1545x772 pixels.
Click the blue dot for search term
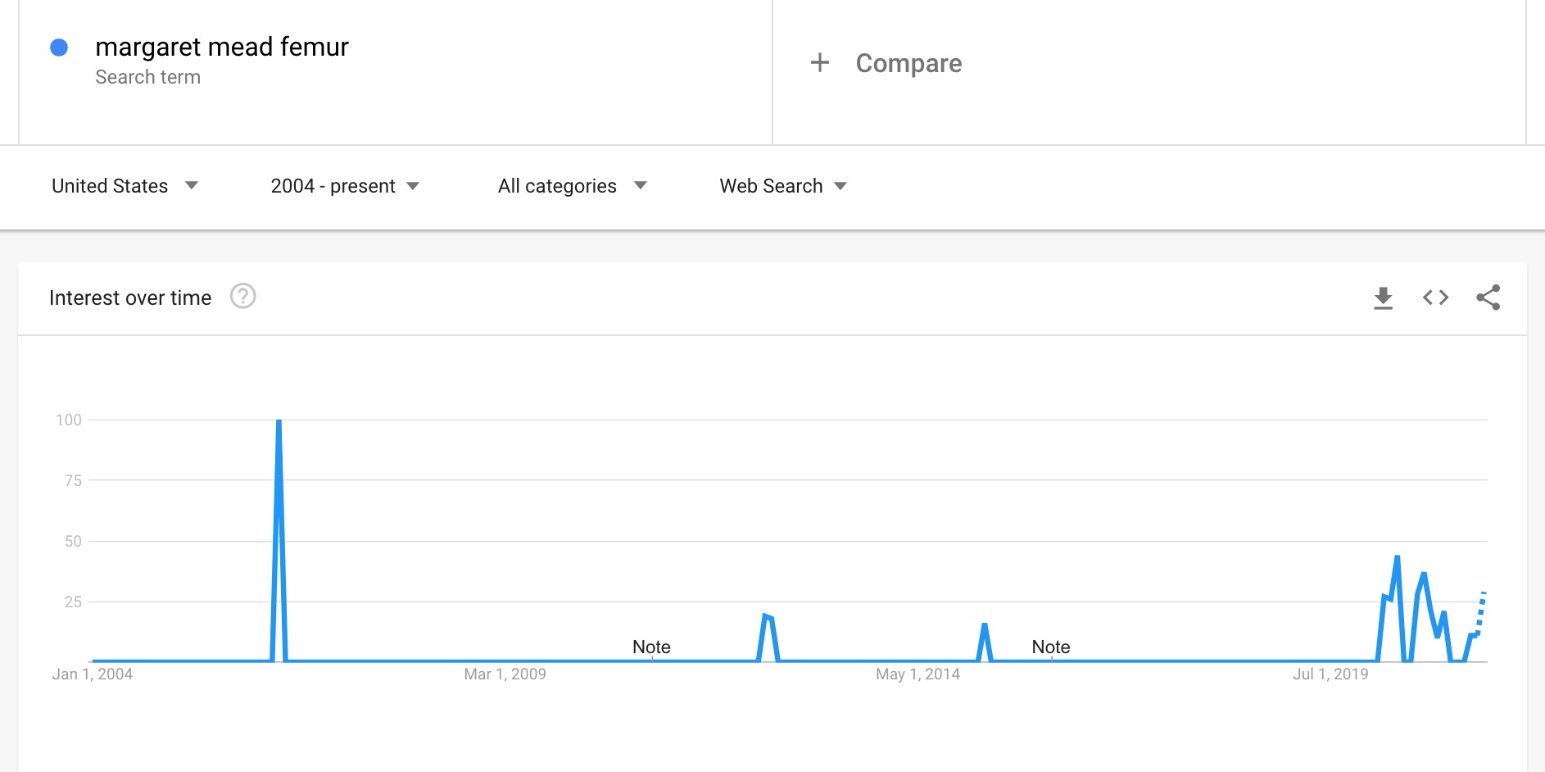pyautogui.click(x=59, y=48)
